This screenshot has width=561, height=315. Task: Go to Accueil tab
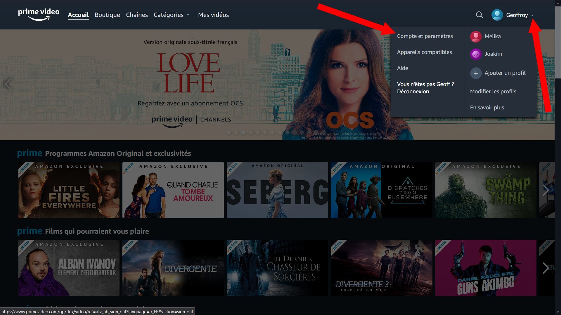[78, 15]
